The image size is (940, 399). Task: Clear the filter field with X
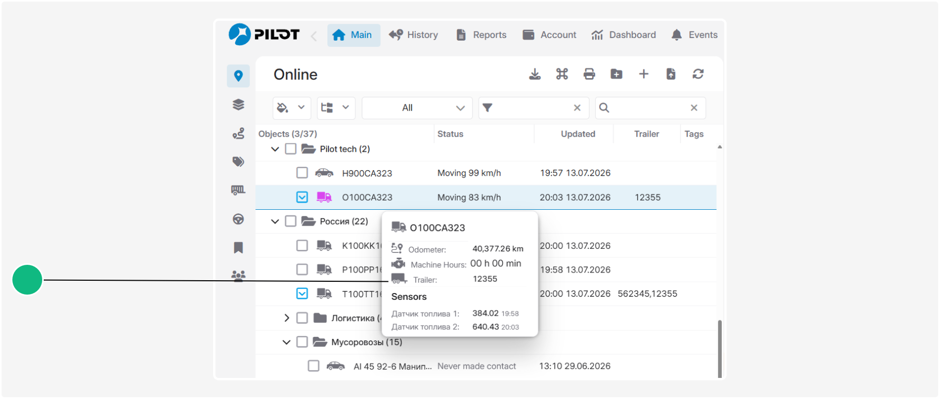coord(577,108)
